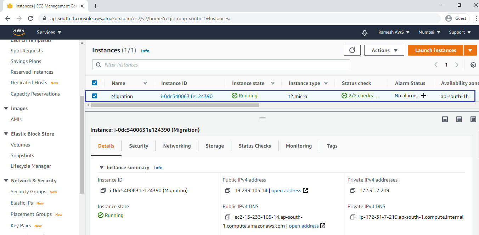Open Launch instances split arrow
479x235 pixels.
coord(470,50)
